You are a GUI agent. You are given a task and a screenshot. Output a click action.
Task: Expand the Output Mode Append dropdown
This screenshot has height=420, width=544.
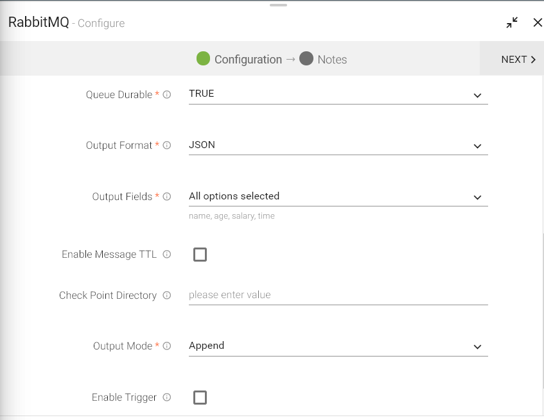pos(338,346)
